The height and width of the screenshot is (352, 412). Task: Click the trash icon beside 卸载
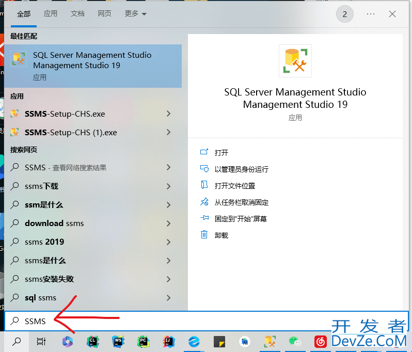(x=204, y=234)
